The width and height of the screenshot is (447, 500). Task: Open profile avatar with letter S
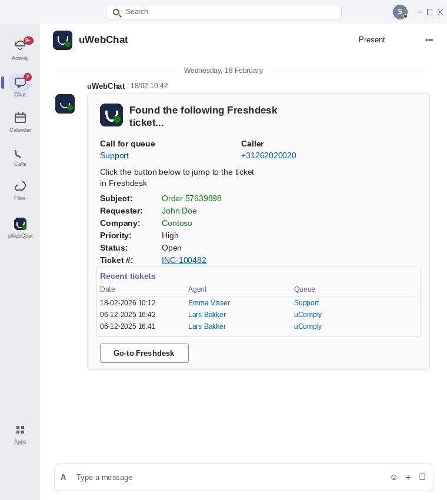(400, 12)
